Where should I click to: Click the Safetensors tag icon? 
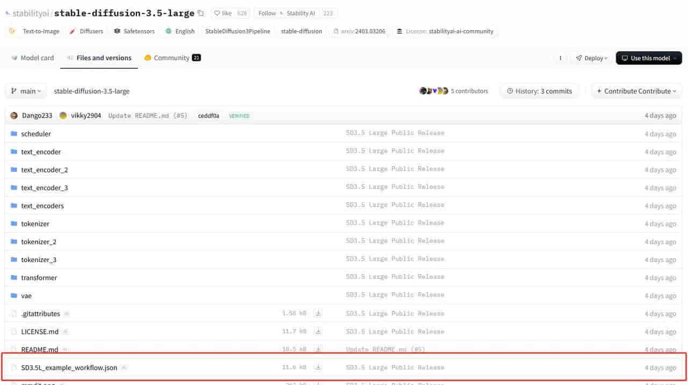pyautogui.click(x=117, y=31)
